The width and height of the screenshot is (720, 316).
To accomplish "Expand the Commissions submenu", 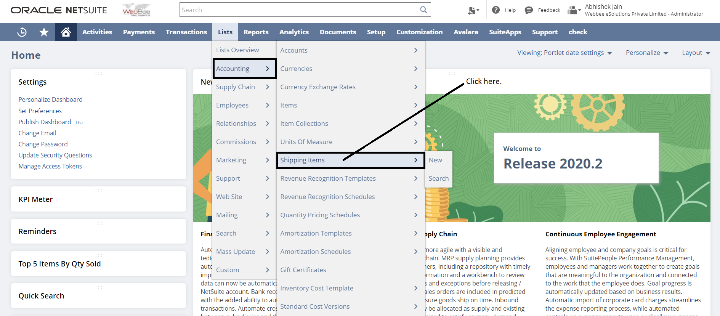I will coord(244,142).
